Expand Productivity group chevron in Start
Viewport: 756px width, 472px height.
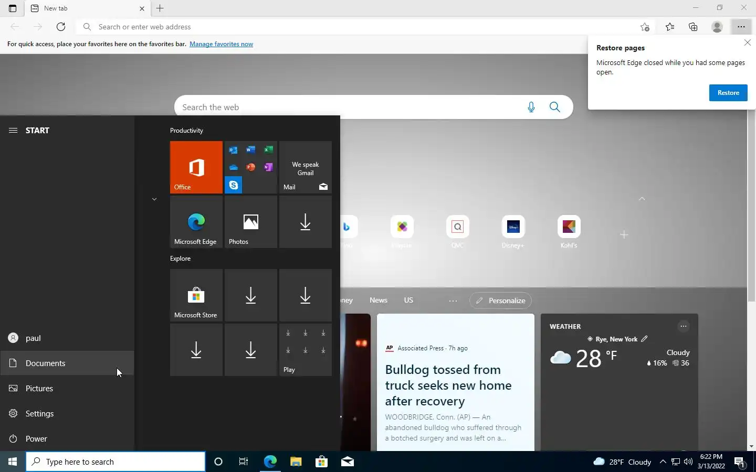(x=154, y=199)
